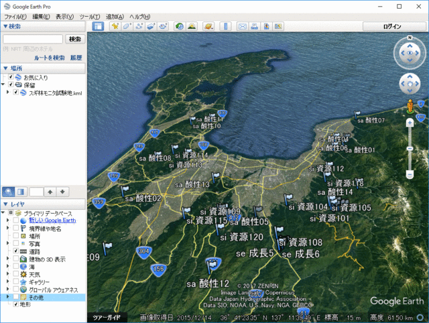
Task: Toggle the sidebar visibility toolbar icon
Action: [98, 26]
